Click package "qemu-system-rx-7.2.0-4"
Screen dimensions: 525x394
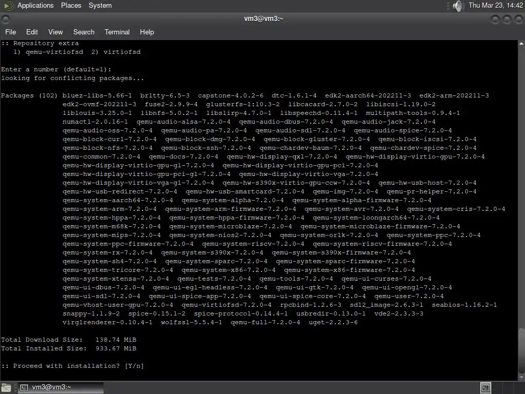[108, 252]
